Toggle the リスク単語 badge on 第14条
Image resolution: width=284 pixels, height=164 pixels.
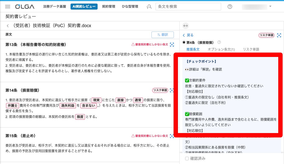[x=160, y=90]
